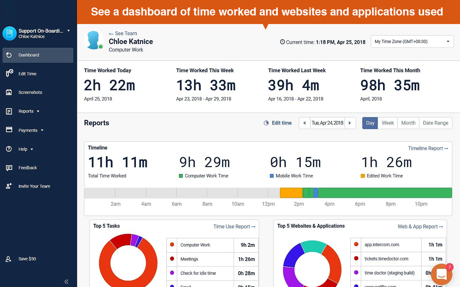Expand the Support On-Boarding company switcher

coord(68,31)
